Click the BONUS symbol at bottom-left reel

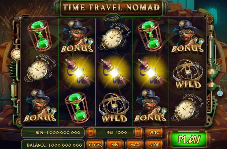coord(40,106)
